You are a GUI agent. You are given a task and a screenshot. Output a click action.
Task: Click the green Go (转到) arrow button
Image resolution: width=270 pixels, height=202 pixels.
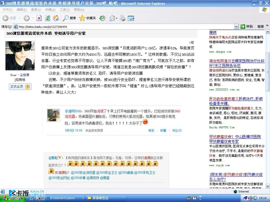point(243,27)
